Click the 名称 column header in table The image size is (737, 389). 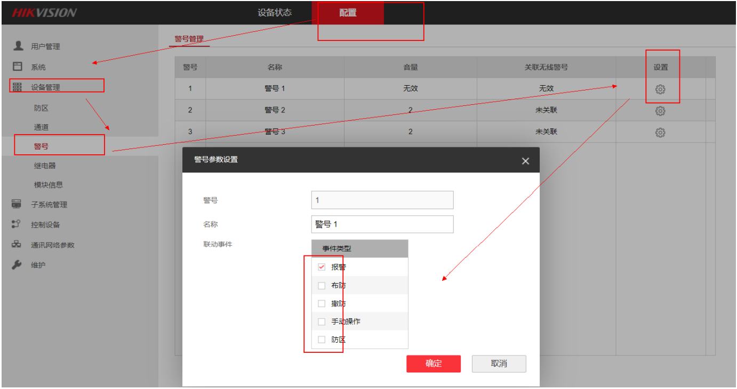click(275, 68)
